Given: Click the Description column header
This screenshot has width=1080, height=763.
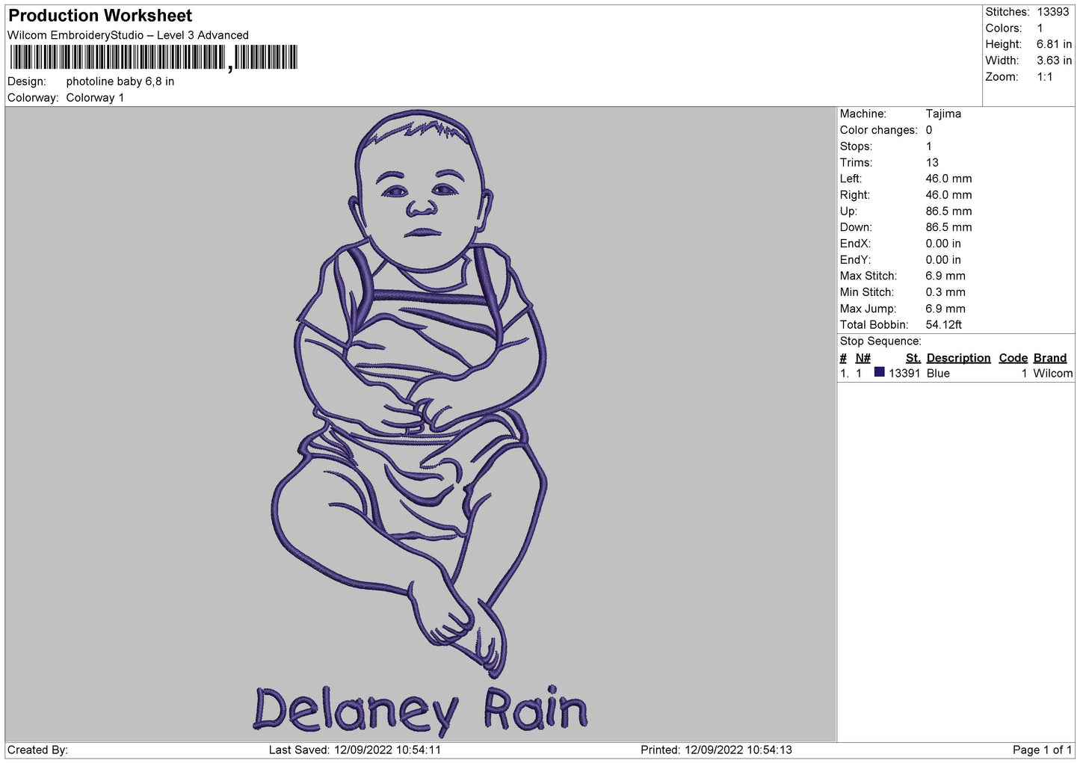Looking at the screenshot, I should [x=958, y=358].
